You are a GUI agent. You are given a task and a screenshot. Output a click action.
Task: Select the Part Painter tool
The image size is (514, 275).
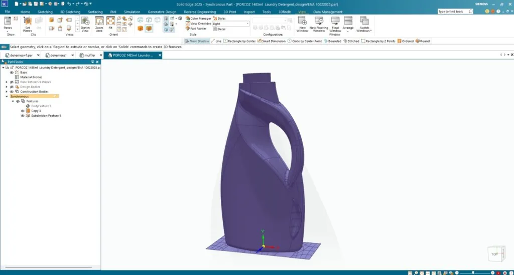pyautogui.click(x=196, y=29)
